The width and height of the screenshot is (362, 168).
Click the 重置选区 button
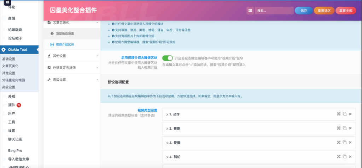324,11
